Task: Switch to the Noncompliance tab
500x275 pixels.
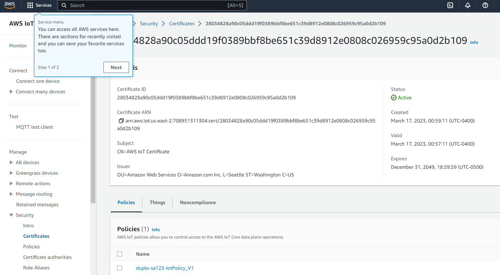Action: click(198, 202)
